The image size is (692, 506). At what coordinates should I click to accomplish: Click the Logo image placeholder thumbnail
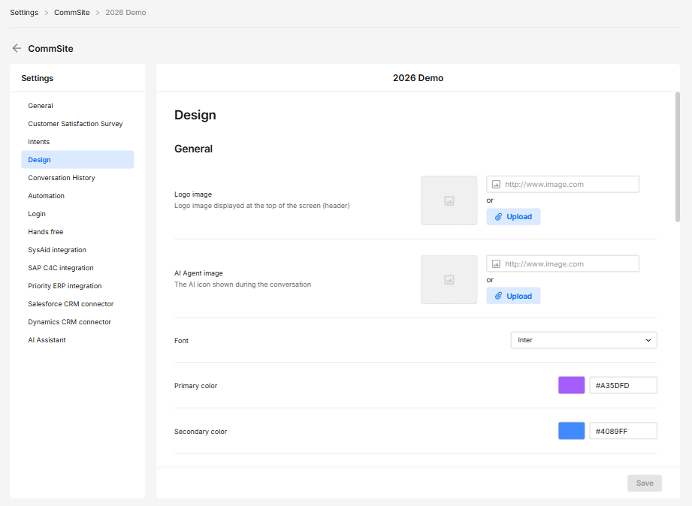click(449, 200)
